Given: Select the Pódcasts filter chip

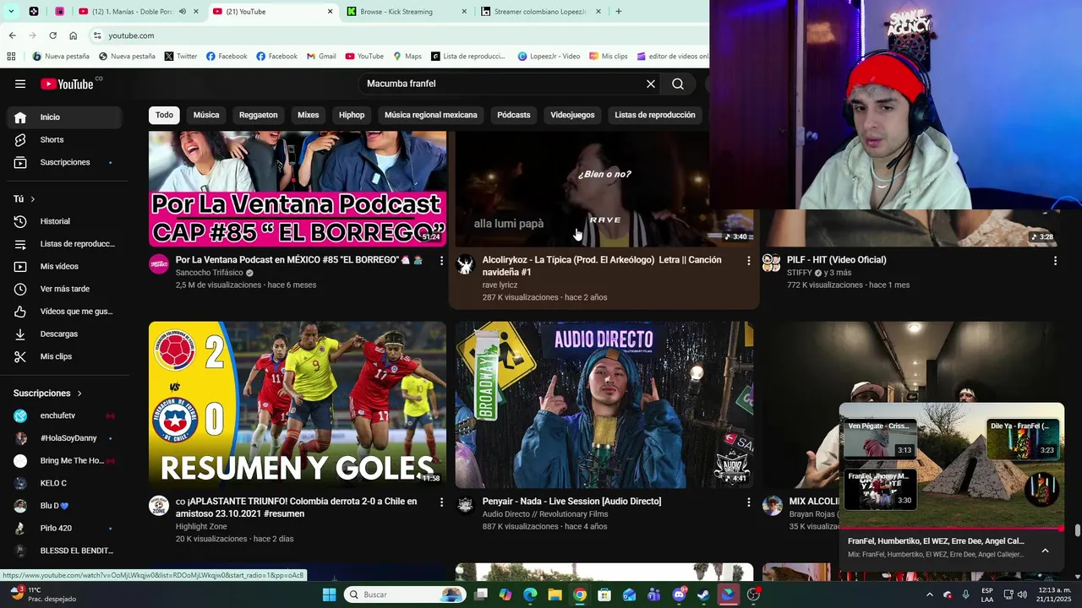Looking at the screenshot, I should pyautogui.click(x=514, y=115).
